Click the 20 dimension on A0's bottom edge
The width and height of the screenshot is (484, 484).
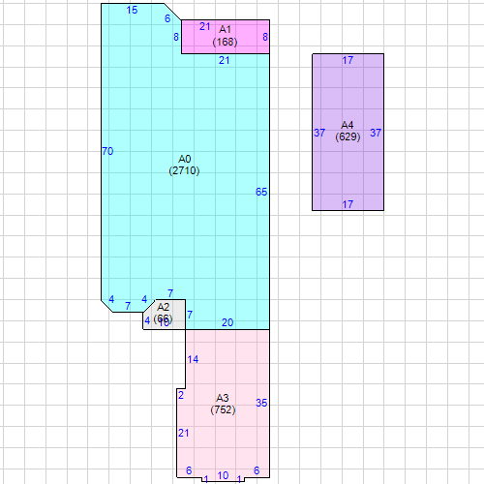pyautogui.click(x=227, y=322)
